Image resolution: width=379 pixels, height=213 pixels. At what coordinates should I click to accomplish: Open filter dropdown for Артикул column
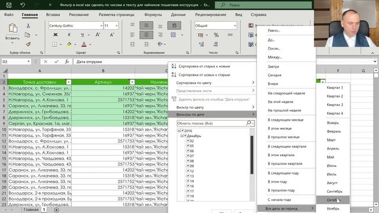132,82
